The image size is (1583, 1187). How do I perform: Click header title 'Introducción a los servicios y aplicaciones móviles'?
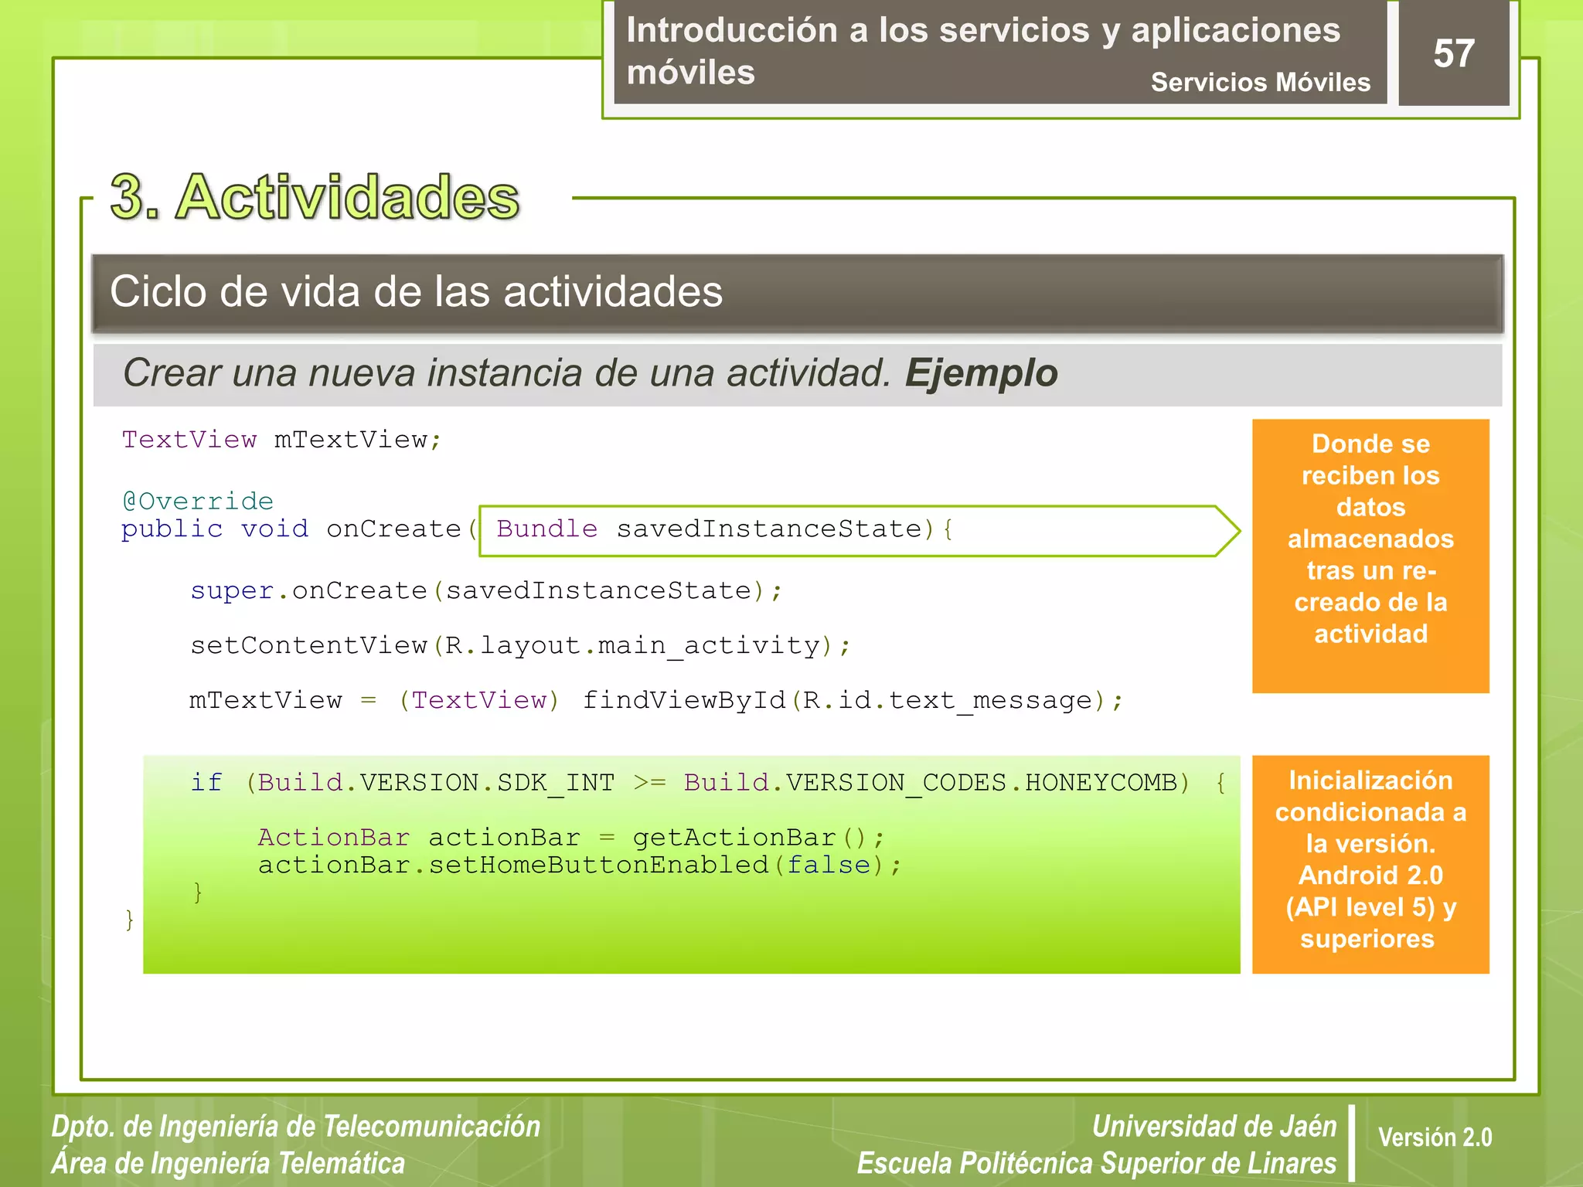point(983,51)
